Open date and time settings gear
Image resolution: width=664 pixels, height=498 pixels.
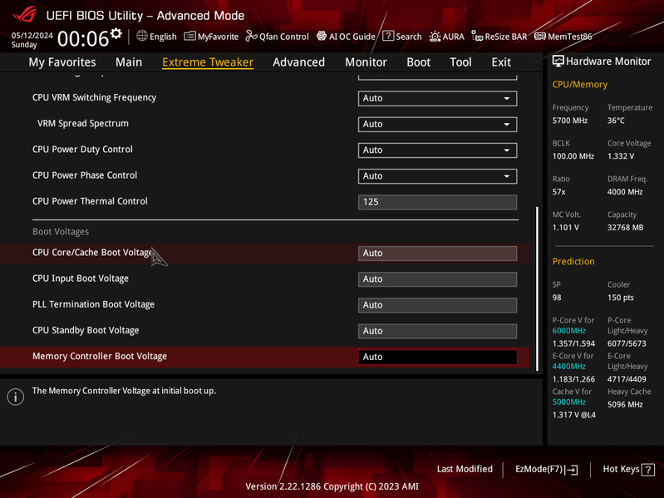point(116,33)
